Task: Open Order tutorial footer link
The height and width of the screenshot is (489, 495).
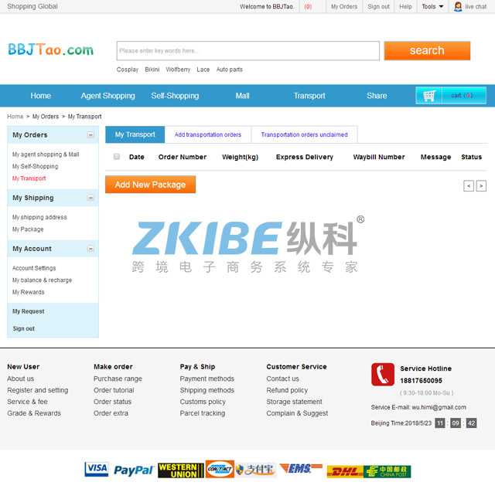Action: (114, 390)
